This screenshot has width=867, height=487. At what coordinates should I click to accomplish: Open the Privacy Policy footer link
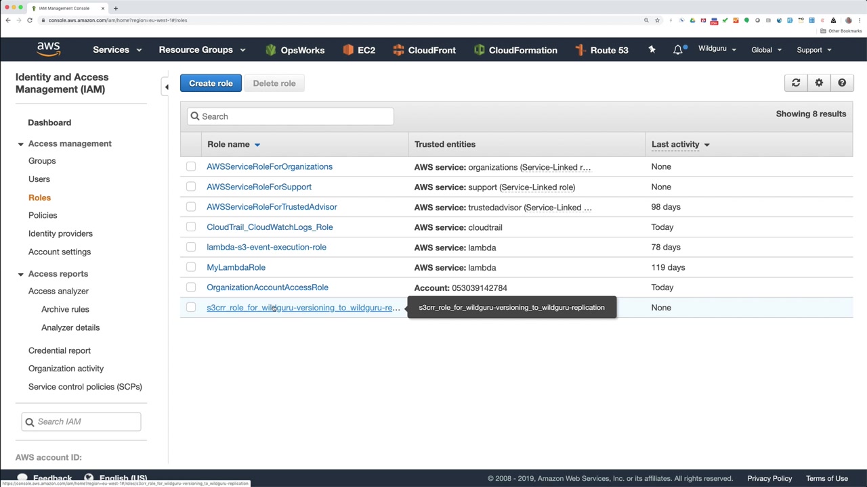point(769,478)
